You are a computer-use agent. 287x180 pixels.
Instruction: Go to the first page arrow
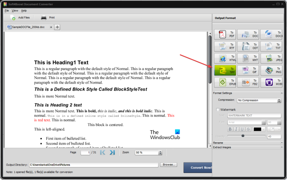point(102,152)
